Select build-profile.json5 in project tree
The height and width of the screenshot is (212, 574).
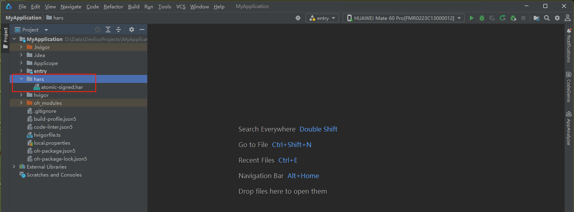coord(55,119)
